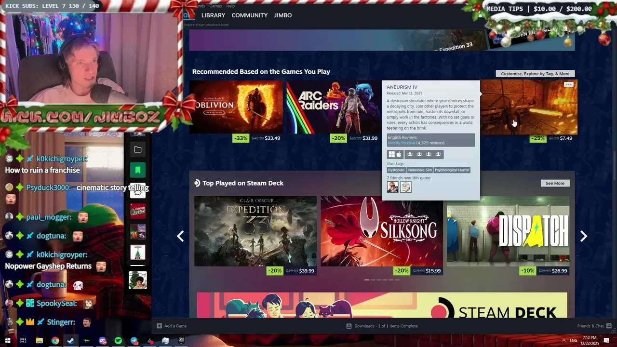The width and height of the screenshot is (617, 347).
Task: Click the $15.99 Silksong price
Action: tap(433, 271)
